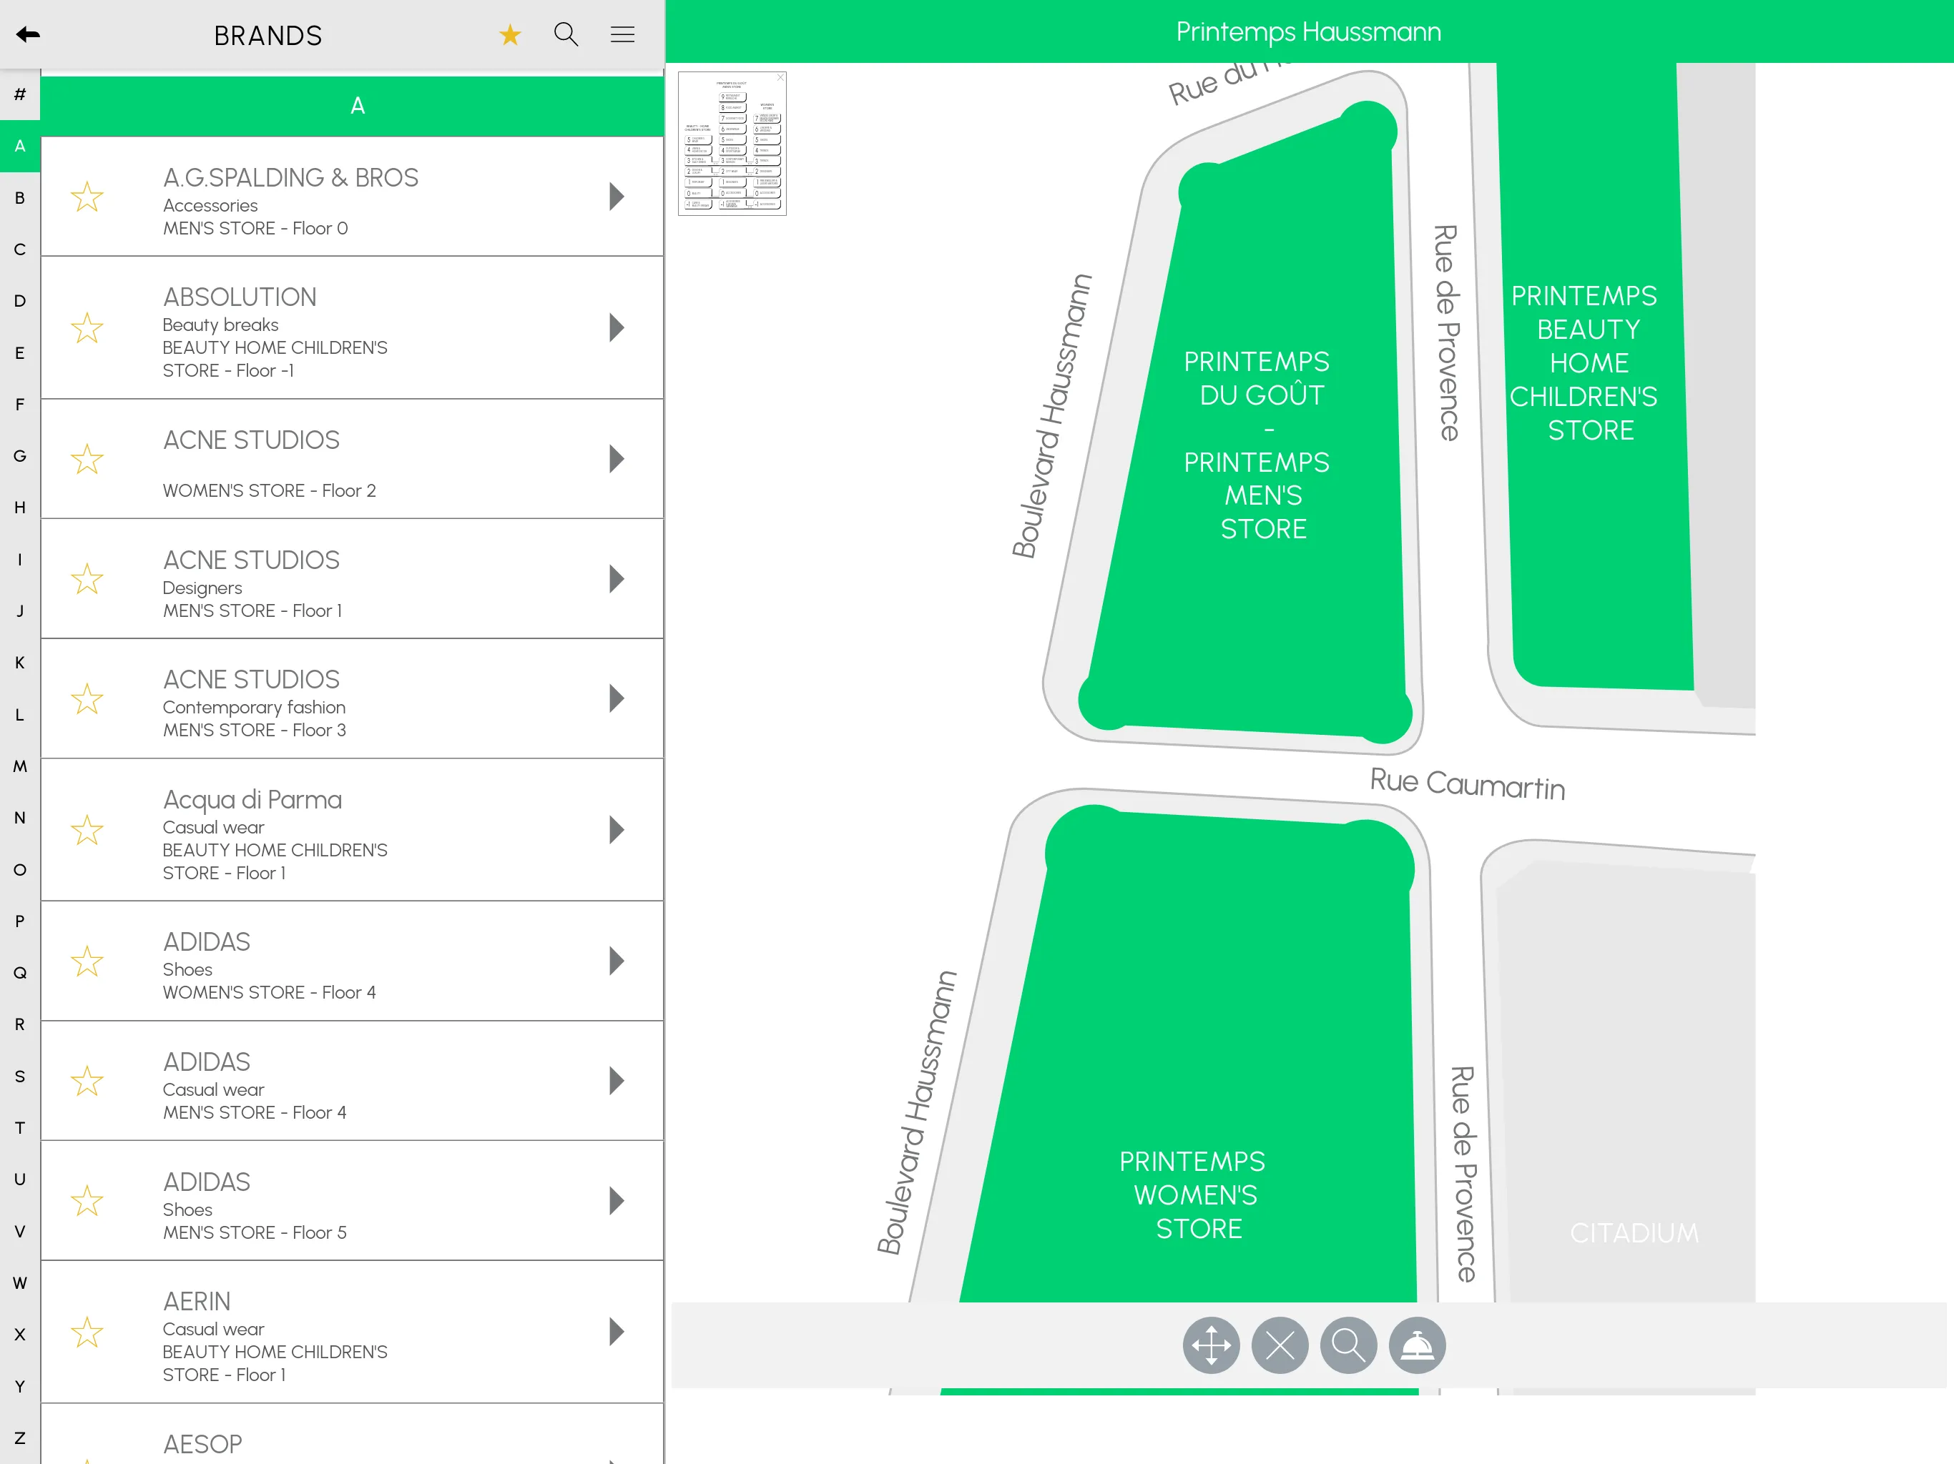Jump to letter K in index
Viewport: 1954px width, 1464px height.
pyautogui.click(x=19, y=662)
